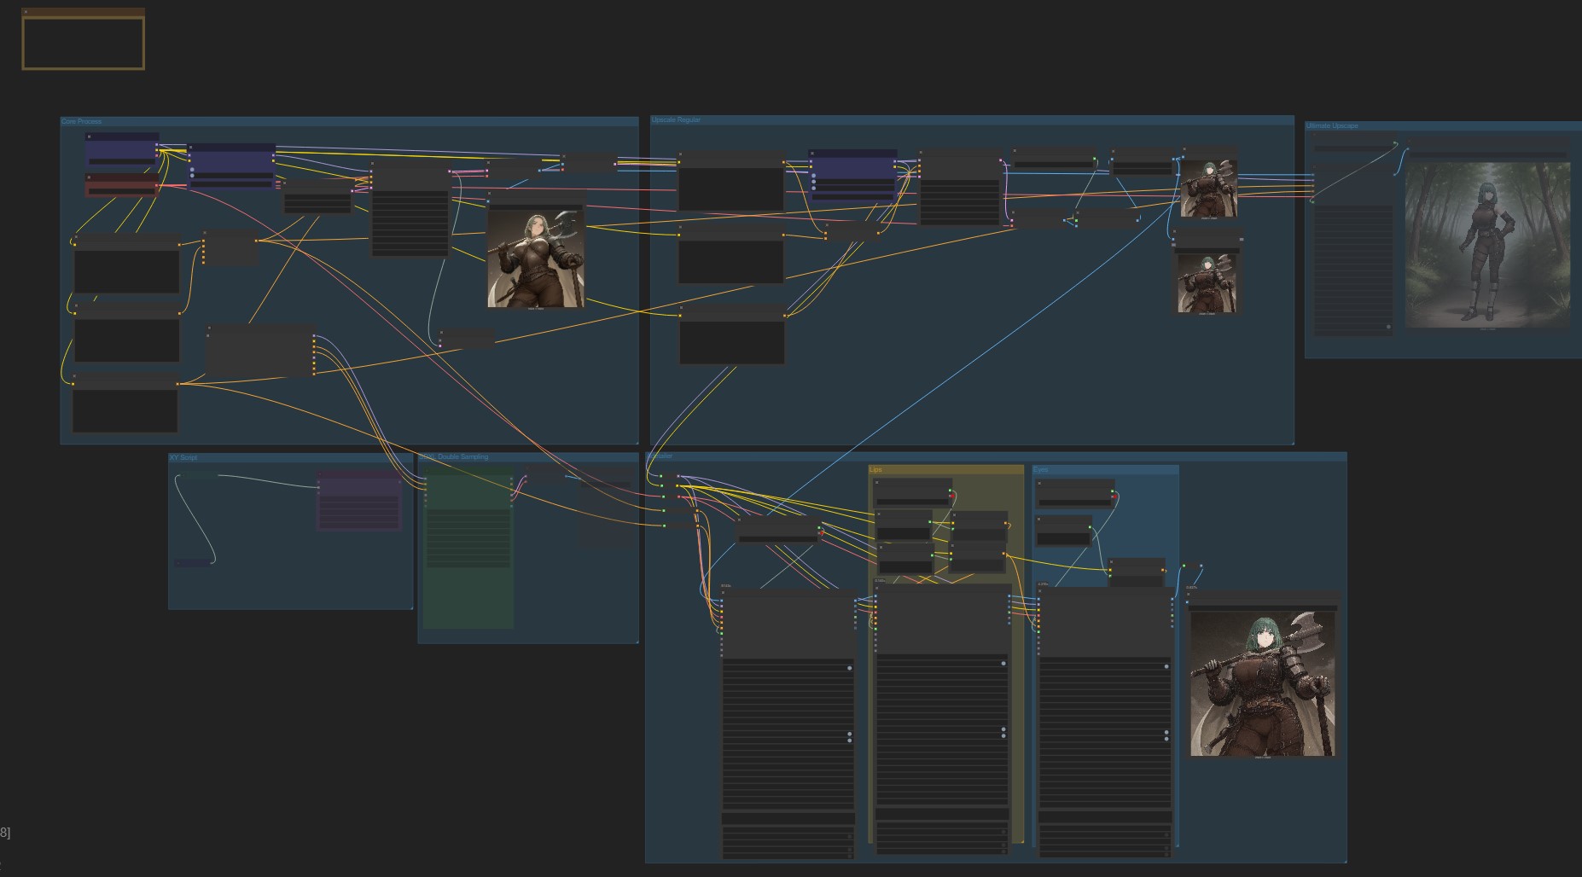Select the Upscale Regular group title
Viewport: 1582px width, 877px height.
(677, 120)
